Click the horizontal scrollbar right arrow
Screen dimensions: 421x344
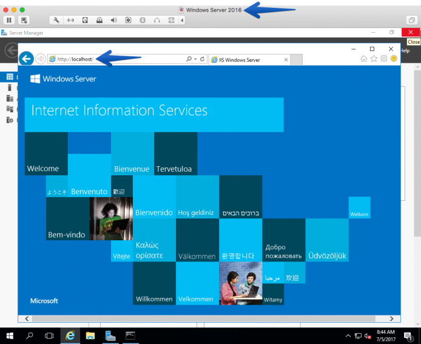tap(391, 319)
